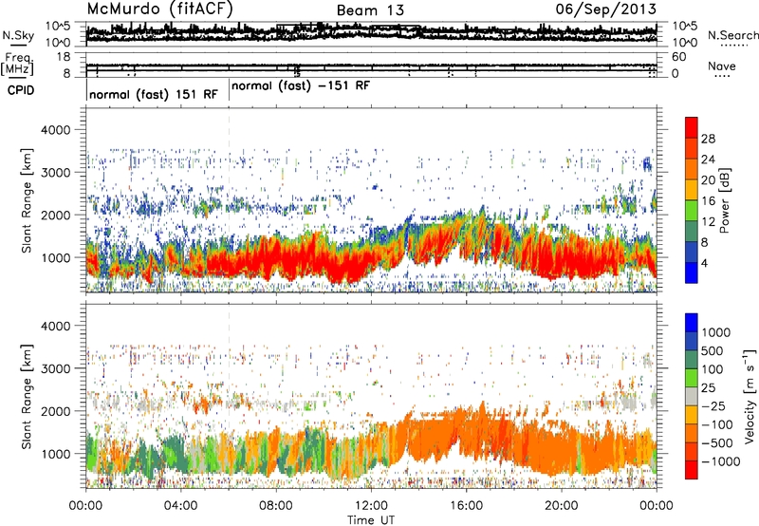
Task: Click the 20:00 time axis tick label
Action: [x=562, y=506]
